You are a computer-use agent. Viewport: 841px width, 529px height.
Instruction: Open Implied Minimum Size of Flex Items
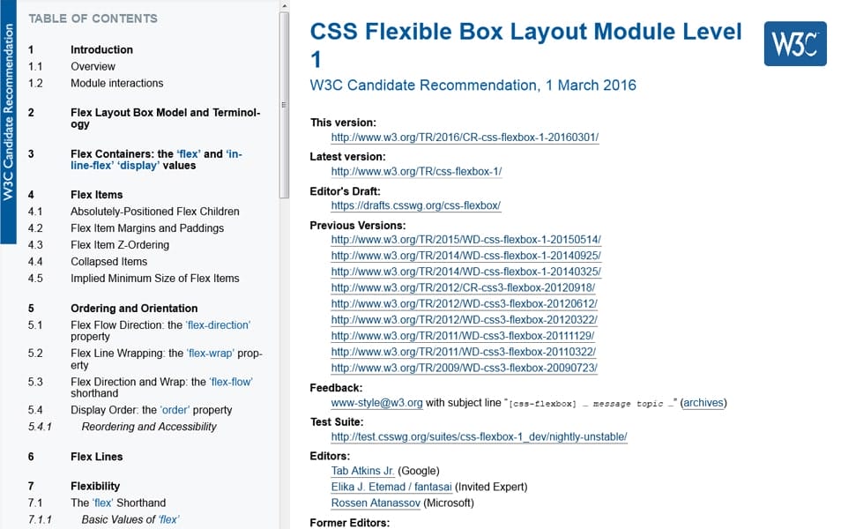[155, 278]
